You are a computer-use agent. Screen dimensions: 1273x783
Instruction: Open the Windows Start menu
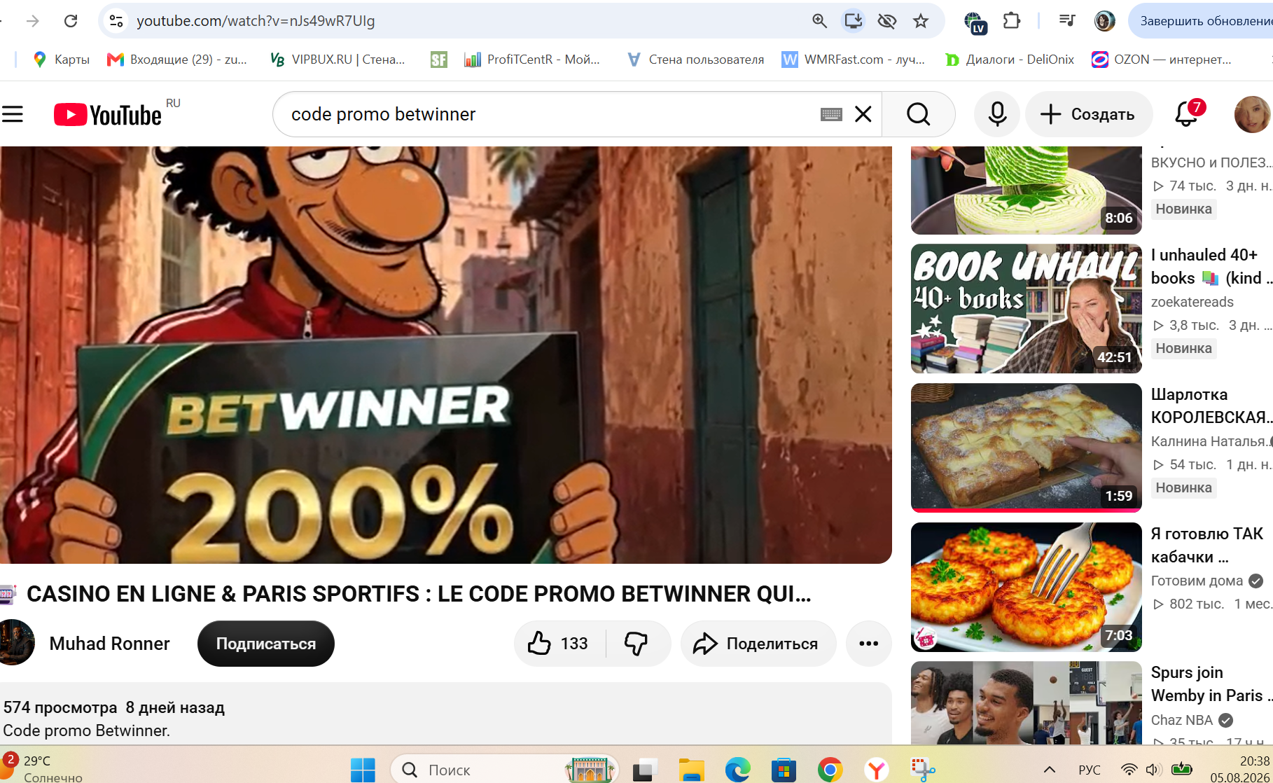tap(363, 770)
